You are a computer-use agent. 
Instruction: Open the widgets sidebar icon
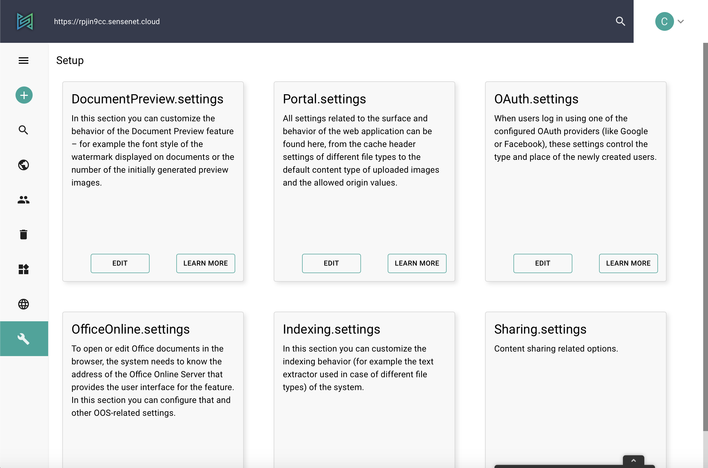[x=24, y=269]
